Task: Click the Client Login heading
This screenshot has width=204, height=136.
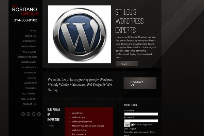Action: point(130,105)
